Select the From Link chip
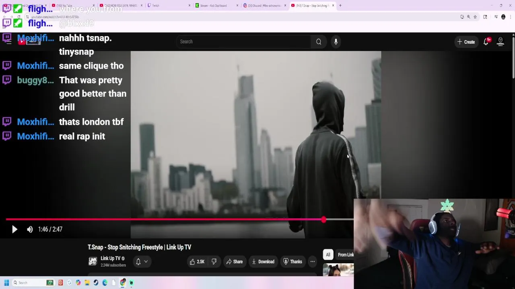 pos(345,255)
